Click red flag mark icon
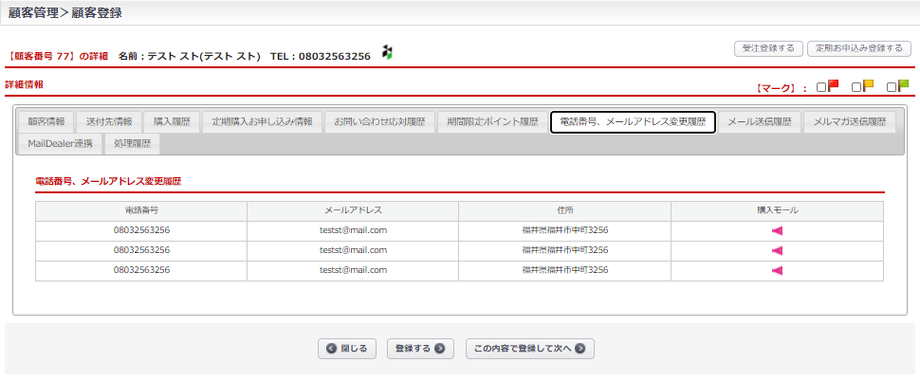920x380 pixels. [x=833, y=85]
